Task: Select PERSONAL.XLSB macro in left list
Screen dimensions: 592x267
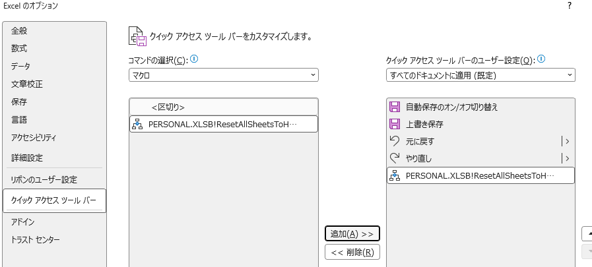Action: (x=224, y=124)
